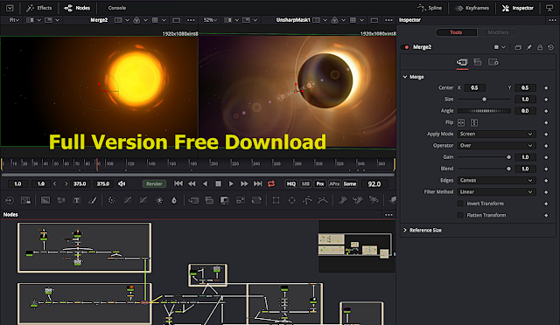Add a pEmitter particle node
Screen dimensions: 560x325
pyautogui.click(x=343, y=200)
